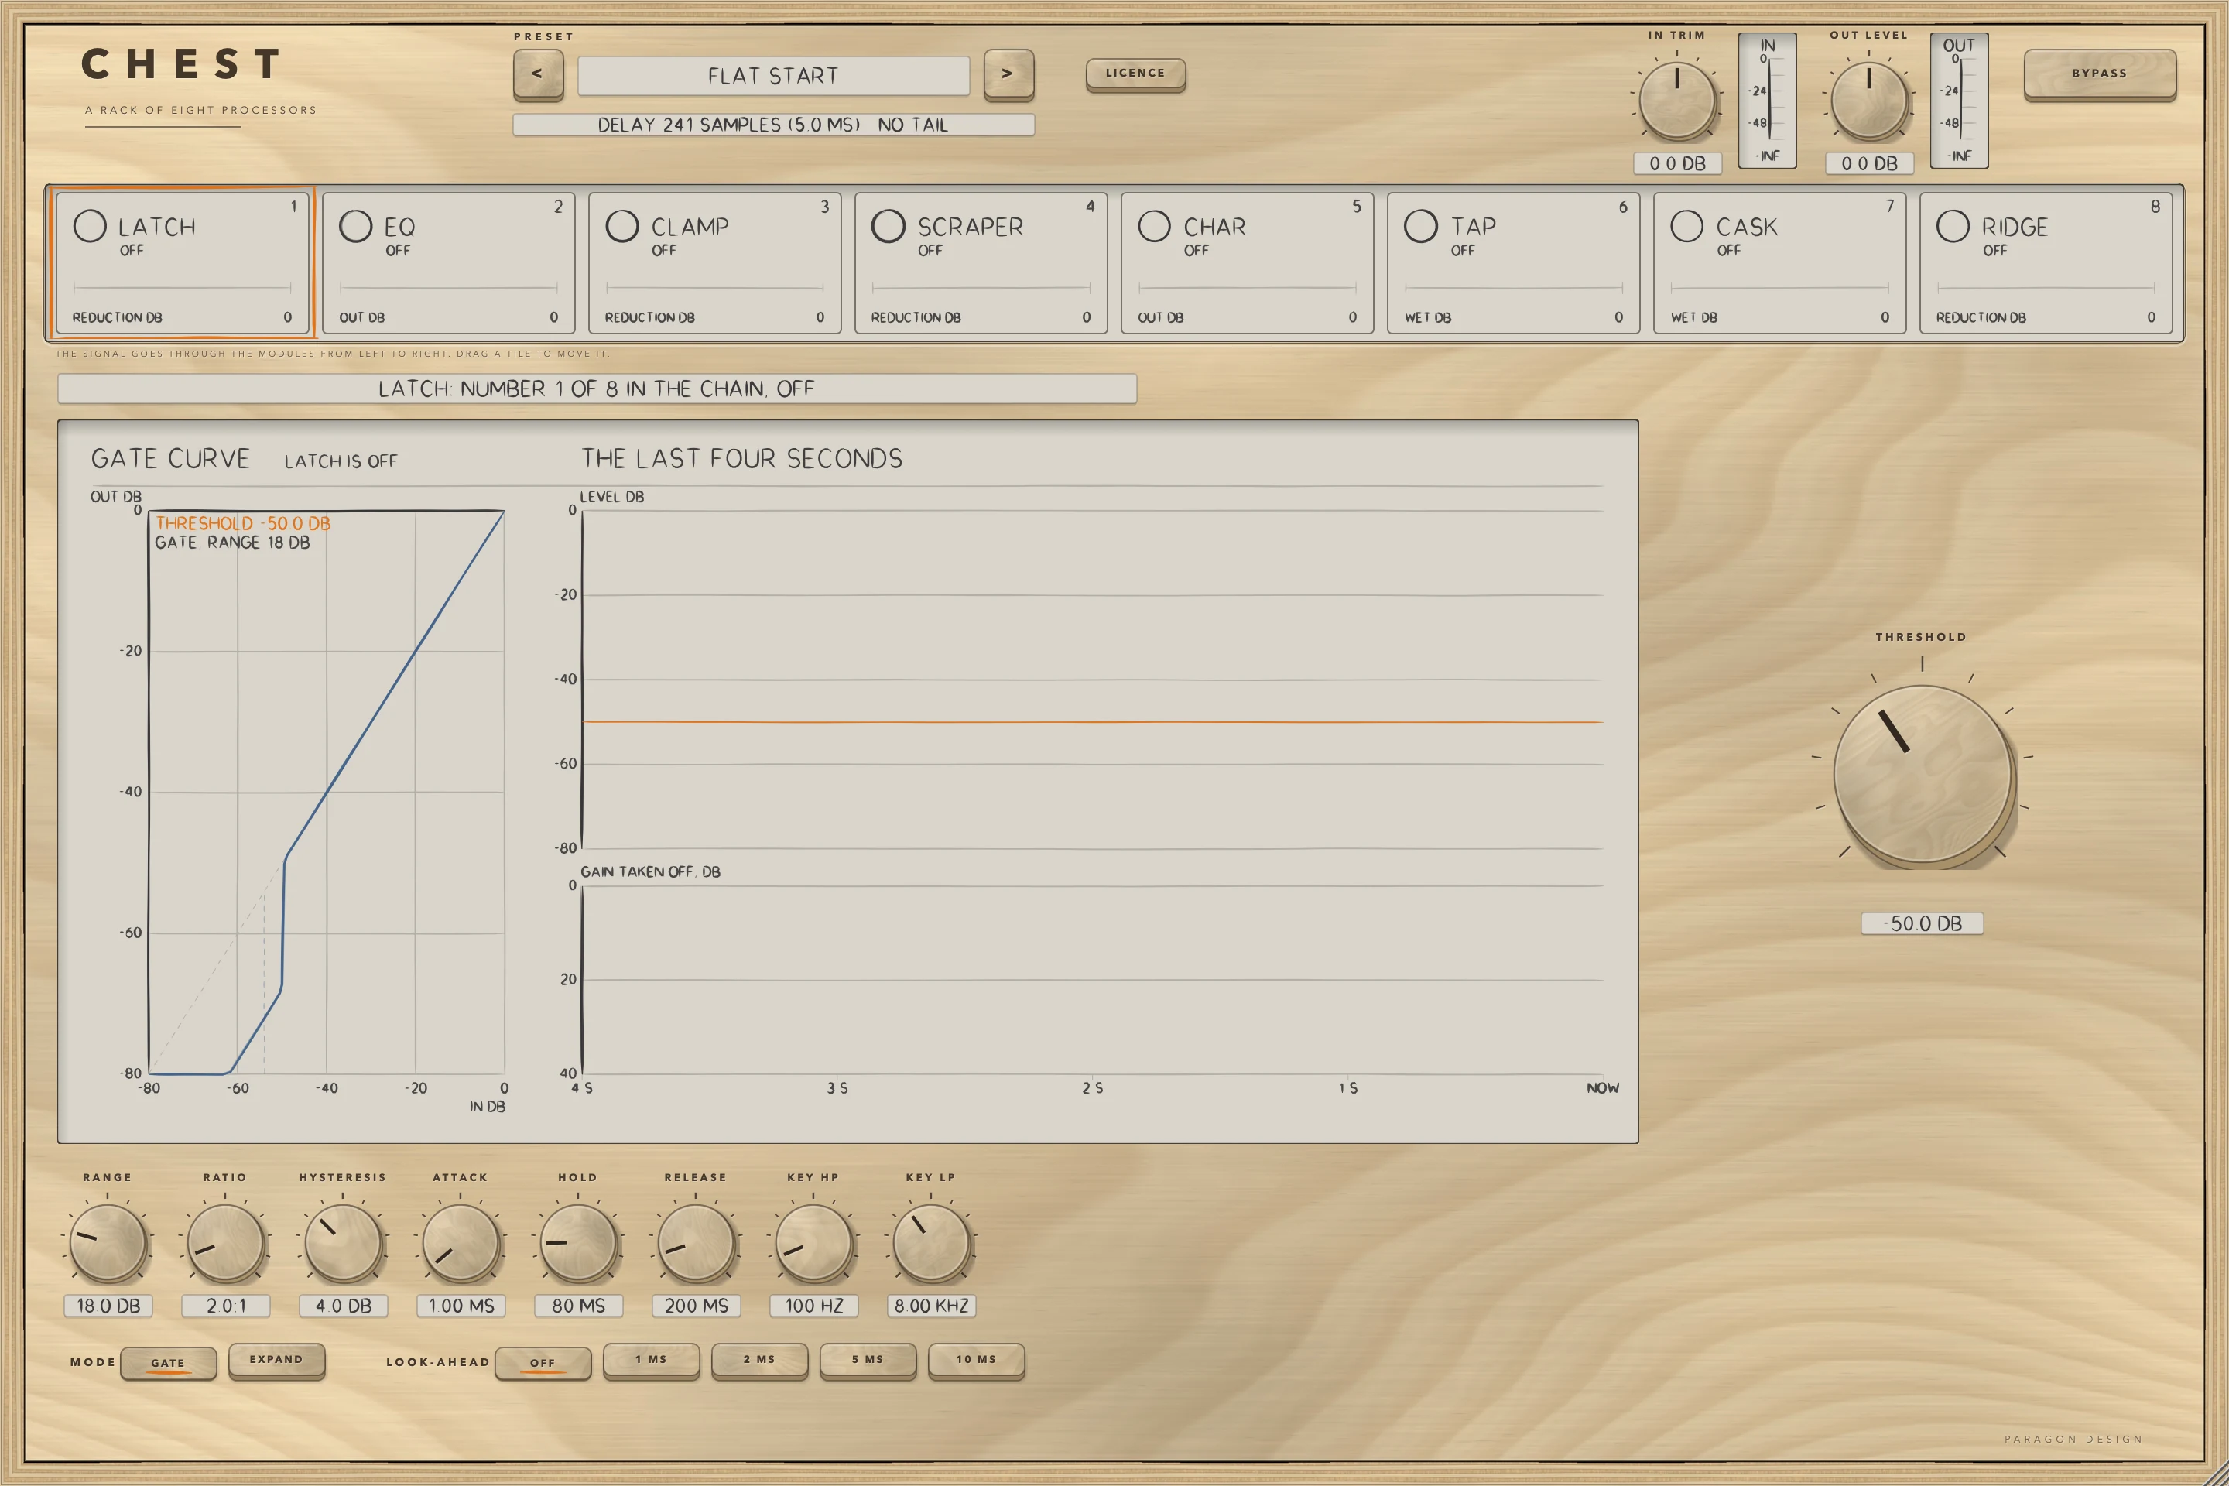2229x1486 pixels.
Task: Enable the SCRAPER module power circle
Action: (x=888, y=225)
